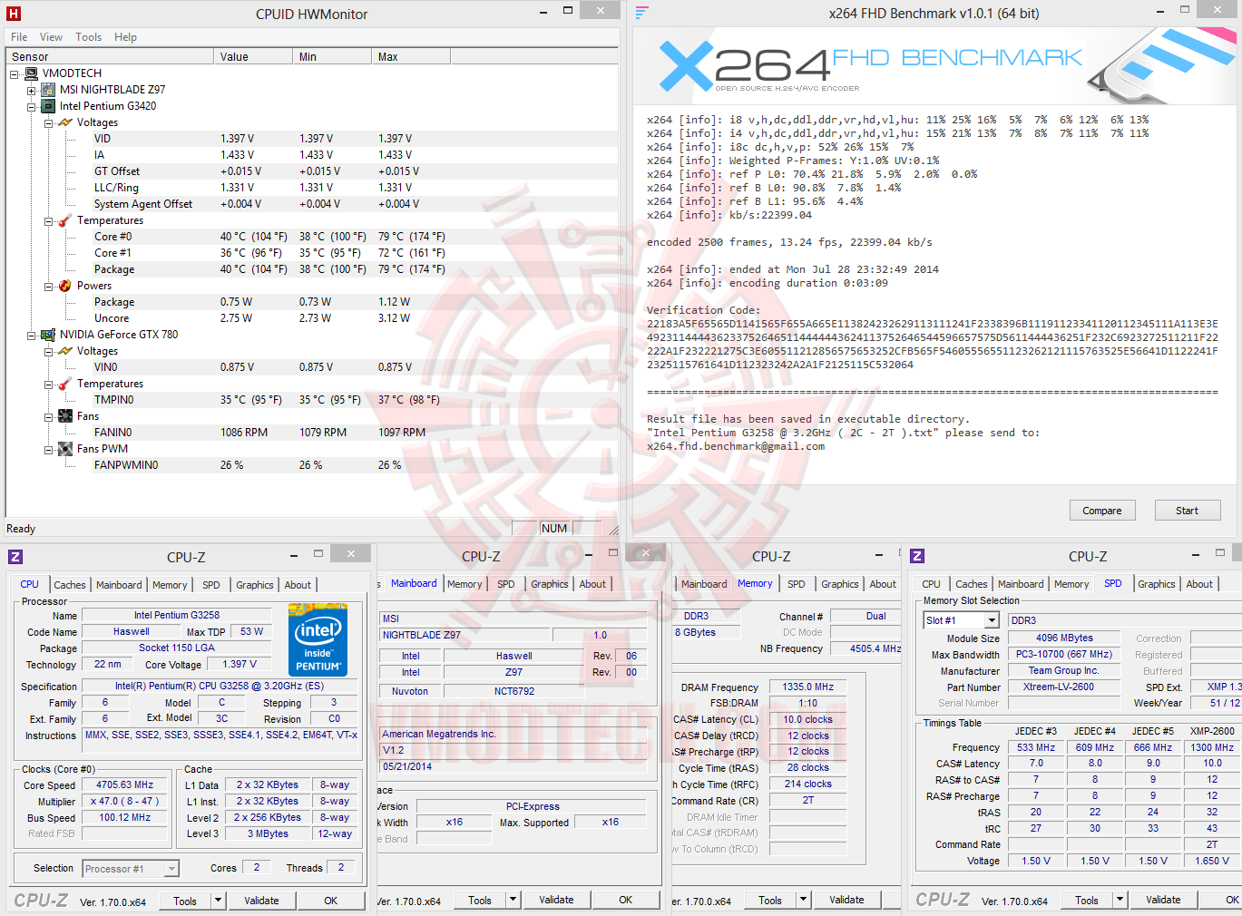Open the View menu in HWMonitor
Screen dimensions: 1242x916
click(x=51, y=37)
